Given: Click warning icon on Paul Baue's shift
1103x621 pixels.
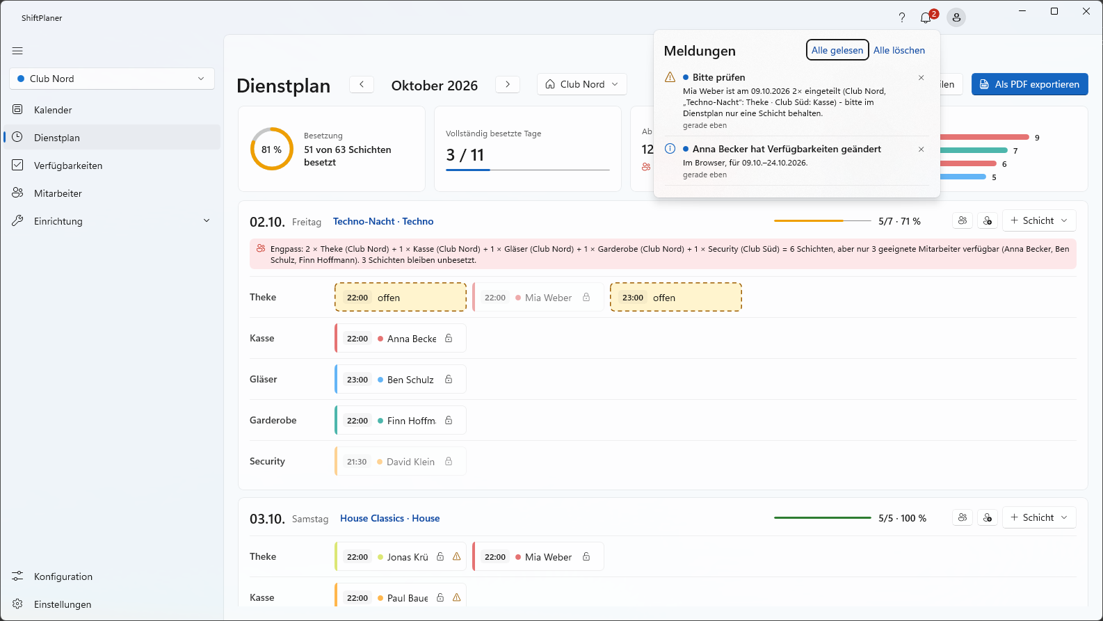Looking at the screenshot, I should (457, 598).
